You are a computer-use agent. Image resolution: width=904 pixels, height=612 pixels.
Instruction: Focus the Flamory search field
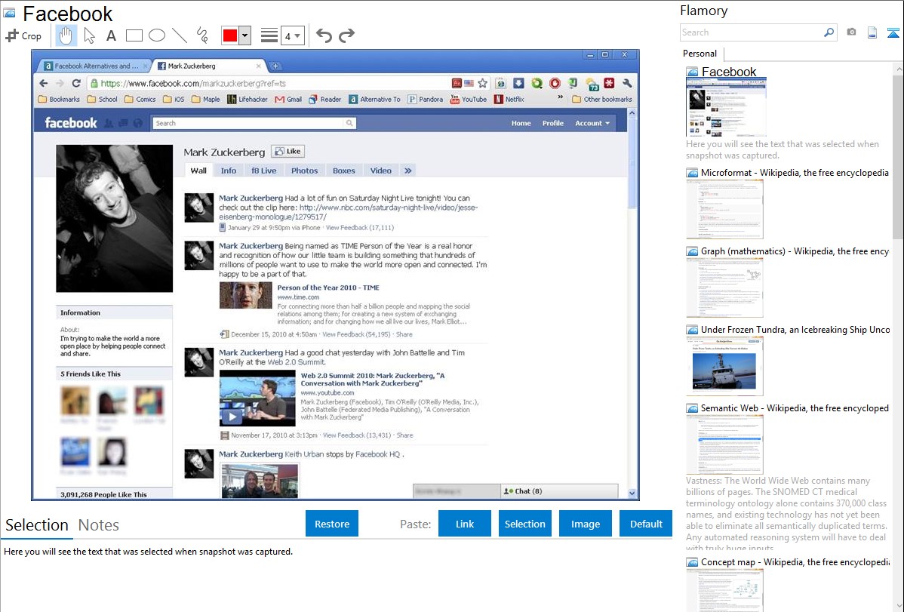[751, 32]
